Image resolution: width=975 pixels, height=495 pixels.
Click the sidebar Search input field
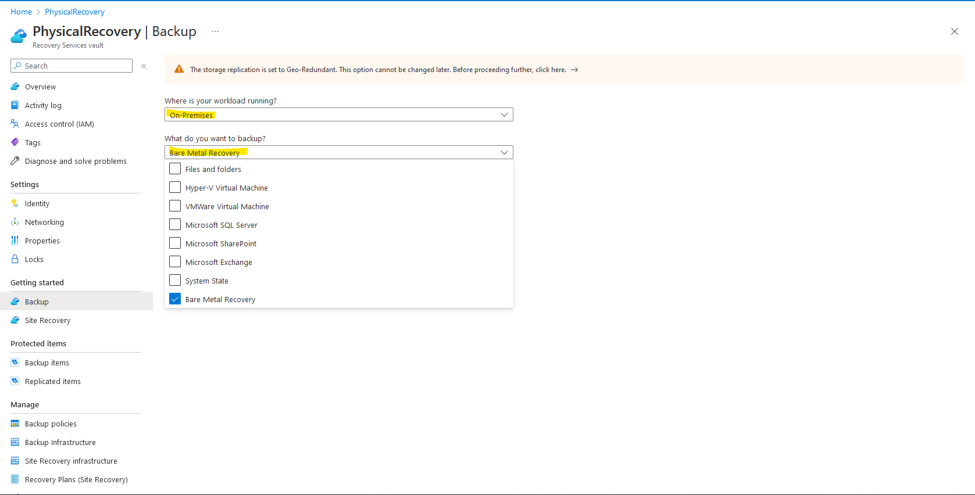pos(72,66)
